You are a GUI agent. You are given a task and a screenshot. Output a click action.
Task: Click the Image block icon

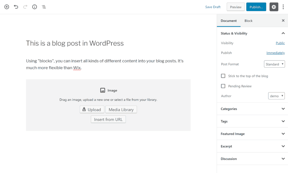tap(103, 90)
